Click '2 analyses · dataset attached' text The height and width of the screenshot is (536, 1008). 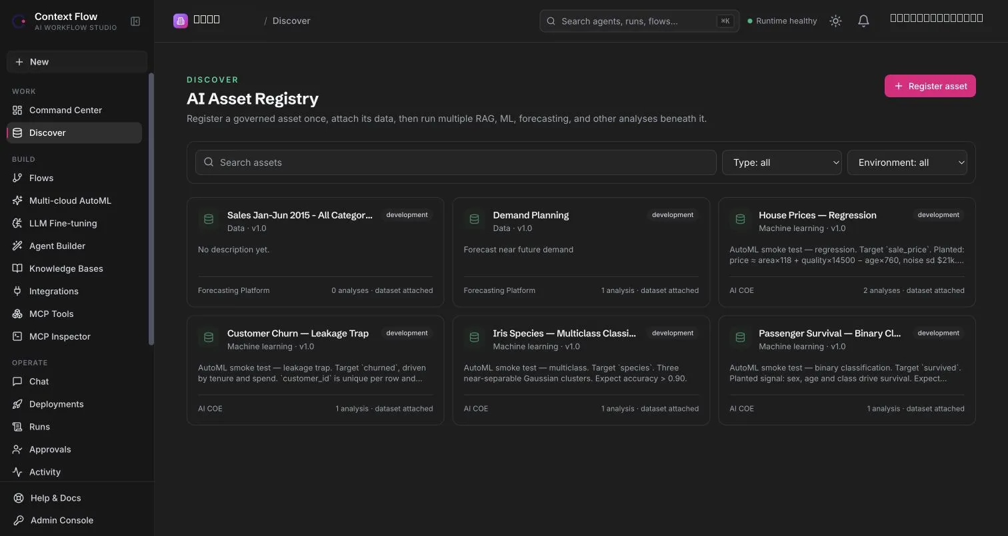(914, 290)
